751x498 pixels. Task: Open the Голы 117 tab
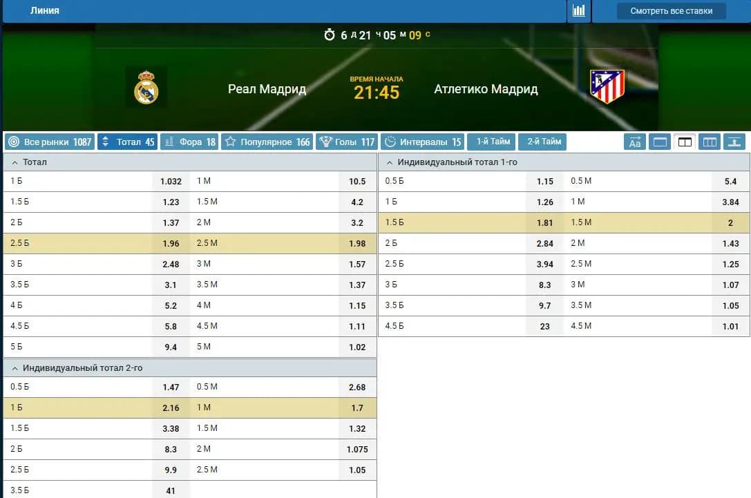click(x=347, y=142)
